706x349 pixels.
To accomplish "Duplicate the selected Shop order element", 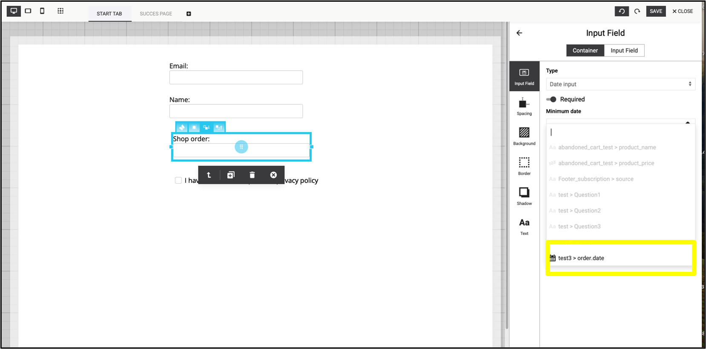I will point(231,175).
